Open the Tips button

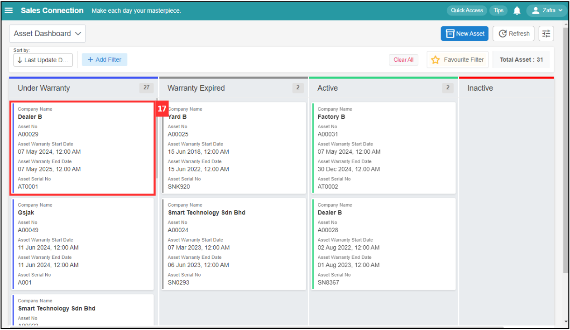tap(498, 10)
